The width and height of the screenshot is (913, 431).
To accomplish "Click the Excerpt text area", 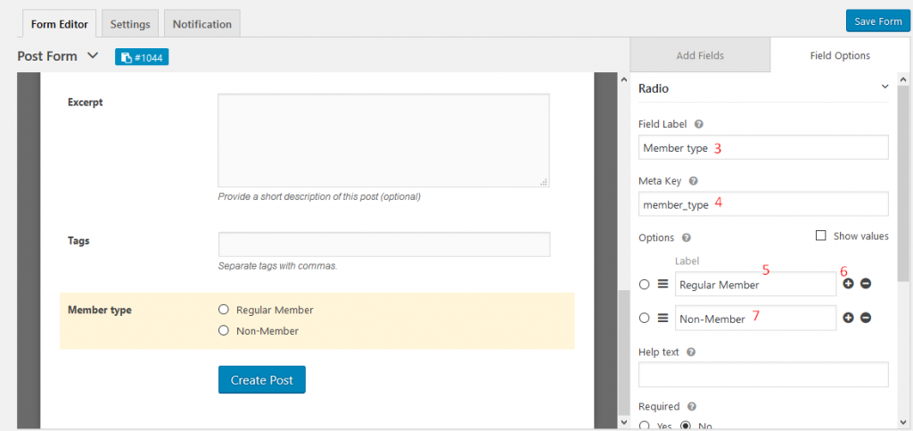I will [x=383, y=140].
